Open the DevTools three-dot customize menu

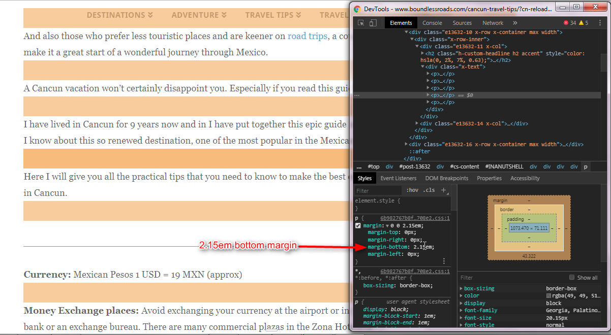(600, 23)
